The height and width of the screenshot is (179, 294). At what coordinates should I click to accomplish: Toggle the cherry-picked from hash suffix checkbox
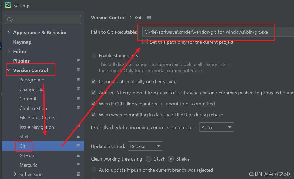[94, 93]
